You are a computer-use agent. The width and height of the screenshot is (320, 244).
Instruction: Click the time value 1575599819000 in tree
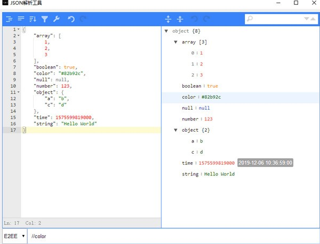[217, 163]
